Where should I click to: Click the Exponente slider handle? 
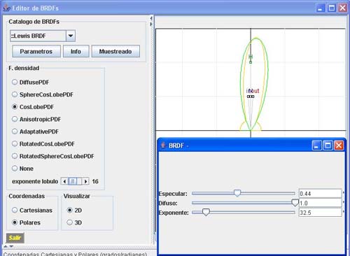(206, 212)
